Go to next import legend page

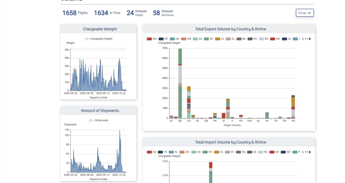tap(310, 152)
